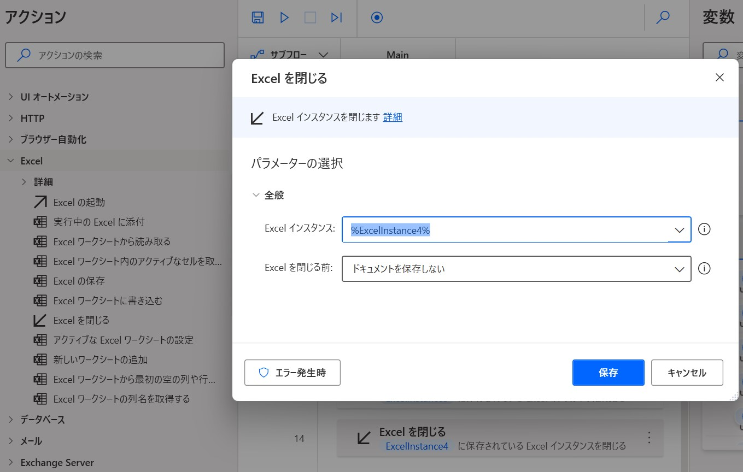The height and width of the screenshot is (472, 743).
Task: Open the Excel を閉じる前 dropdown
Action: (x=679, y=268)
